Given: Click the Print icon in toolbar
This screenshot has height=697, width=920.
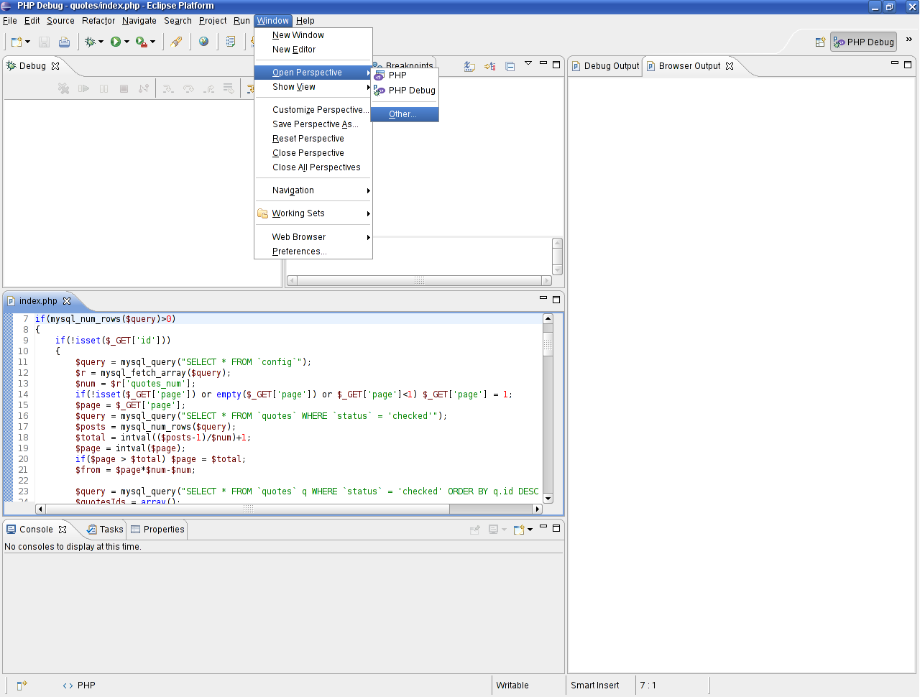Looking at the screenshot, I should point(64,42).
